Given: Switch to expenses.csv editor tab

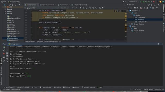Looking at the screenshot, I should pyautogui.click(x=64, y=5).
